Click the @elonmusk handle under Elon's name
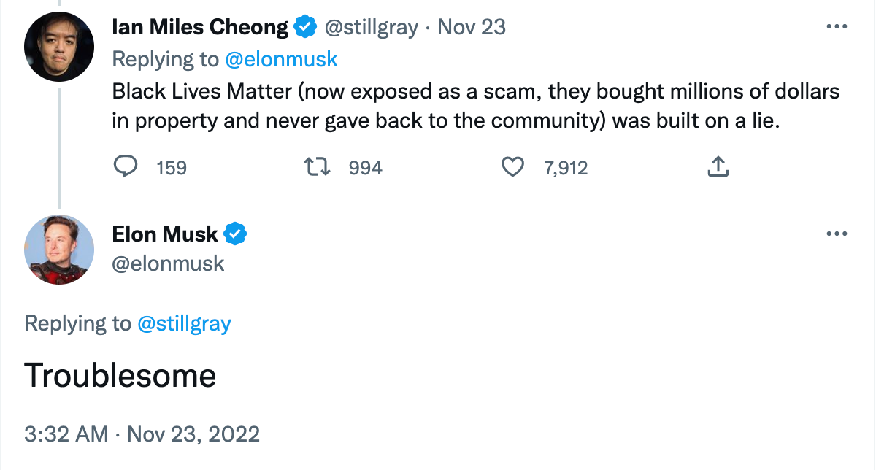This screenshot has height=470, width=876. pyautogui.click(x=168, y=264)
